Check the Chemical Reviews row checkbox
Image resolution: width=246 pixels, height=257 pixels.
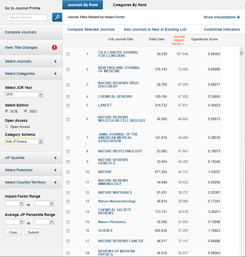click(68, 97)
